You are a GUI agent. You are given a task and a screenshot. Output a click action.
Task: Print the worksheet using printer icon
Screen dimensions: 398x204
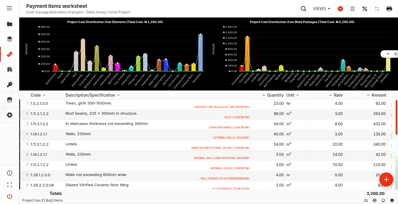click(389, 9)
